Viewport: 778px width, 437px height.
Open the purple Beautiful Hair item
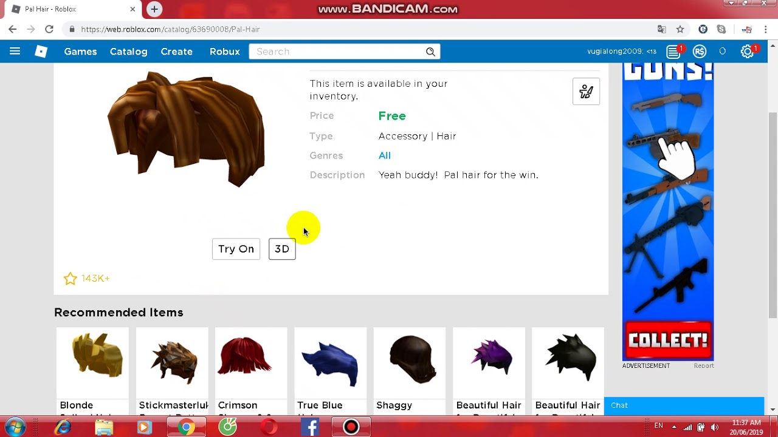[489, 370]
